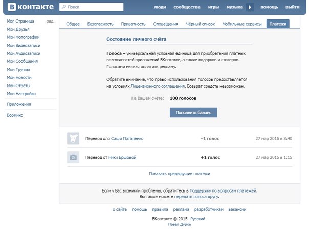This screenshot has width=309, height=234.
Task: Switch to the Мобильные сервисы tab
Action: (242, 24)
